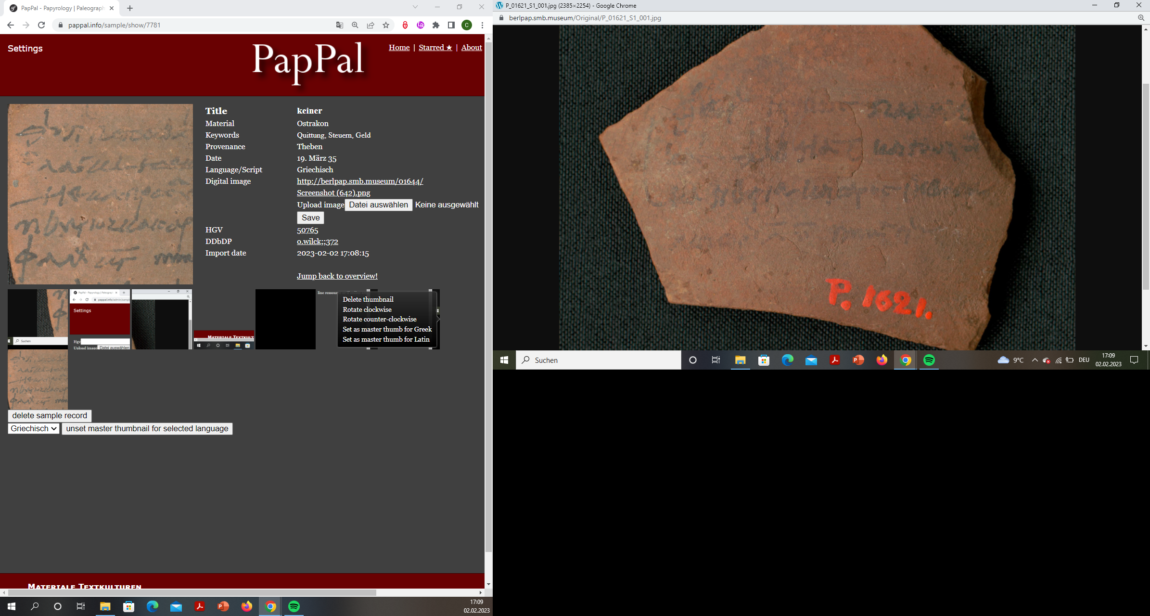1150x616 pixels.
Task: Choose Set as master thumb for Latin
Action: click(386, 339)
